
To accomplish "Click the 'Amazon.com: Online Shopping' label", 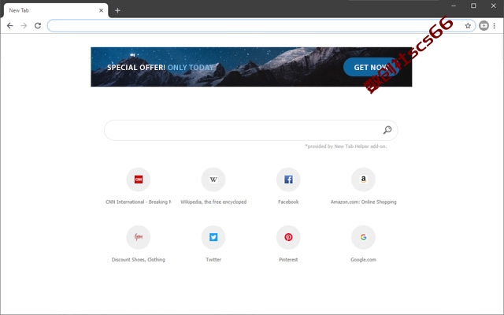I will point(363,202).
